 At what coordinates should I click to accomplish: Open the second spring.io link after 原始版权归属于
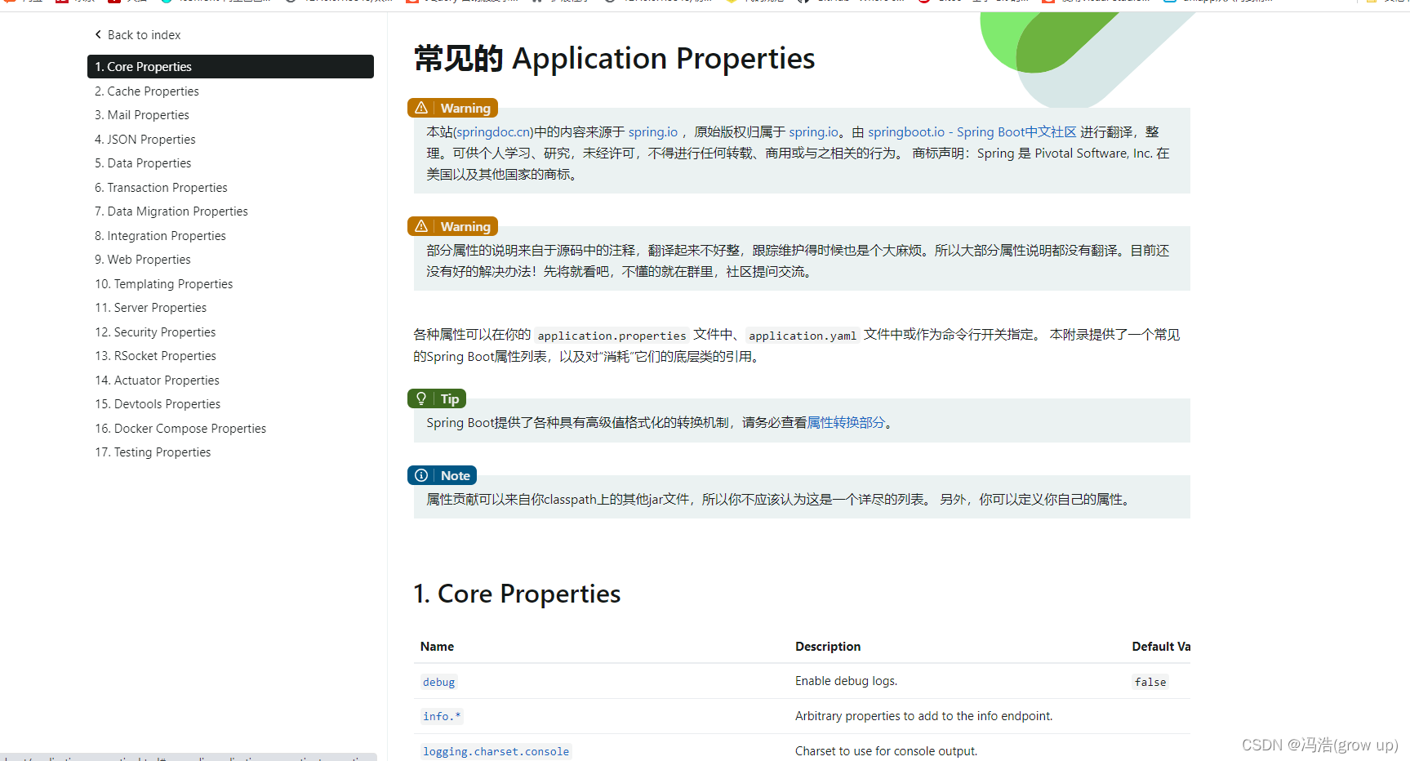click(x=813, y=132)
